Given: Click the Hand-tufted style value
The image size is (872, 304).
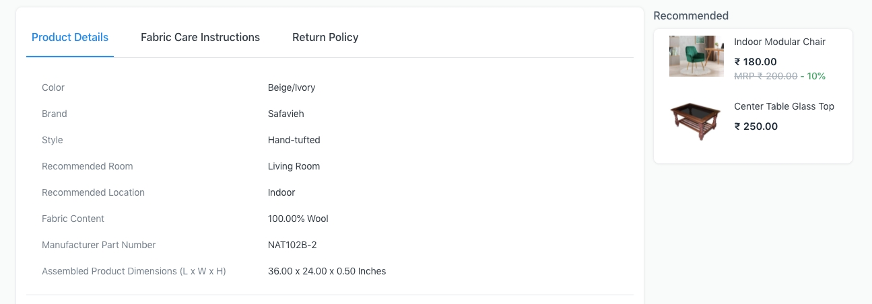Looking at the screenshot, I should tap(294, 140).
